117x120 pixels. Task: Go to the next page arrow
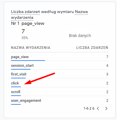tap(106, 108)
